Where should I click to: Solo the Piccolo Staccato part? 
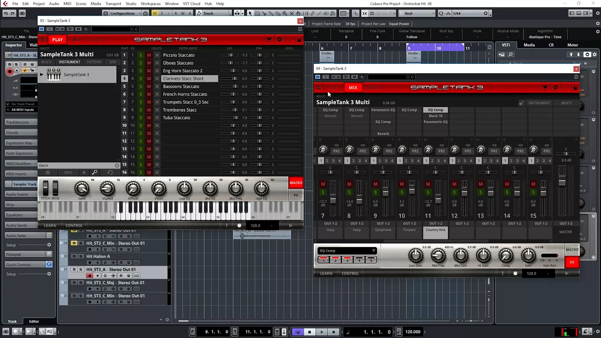coord(140,55)
